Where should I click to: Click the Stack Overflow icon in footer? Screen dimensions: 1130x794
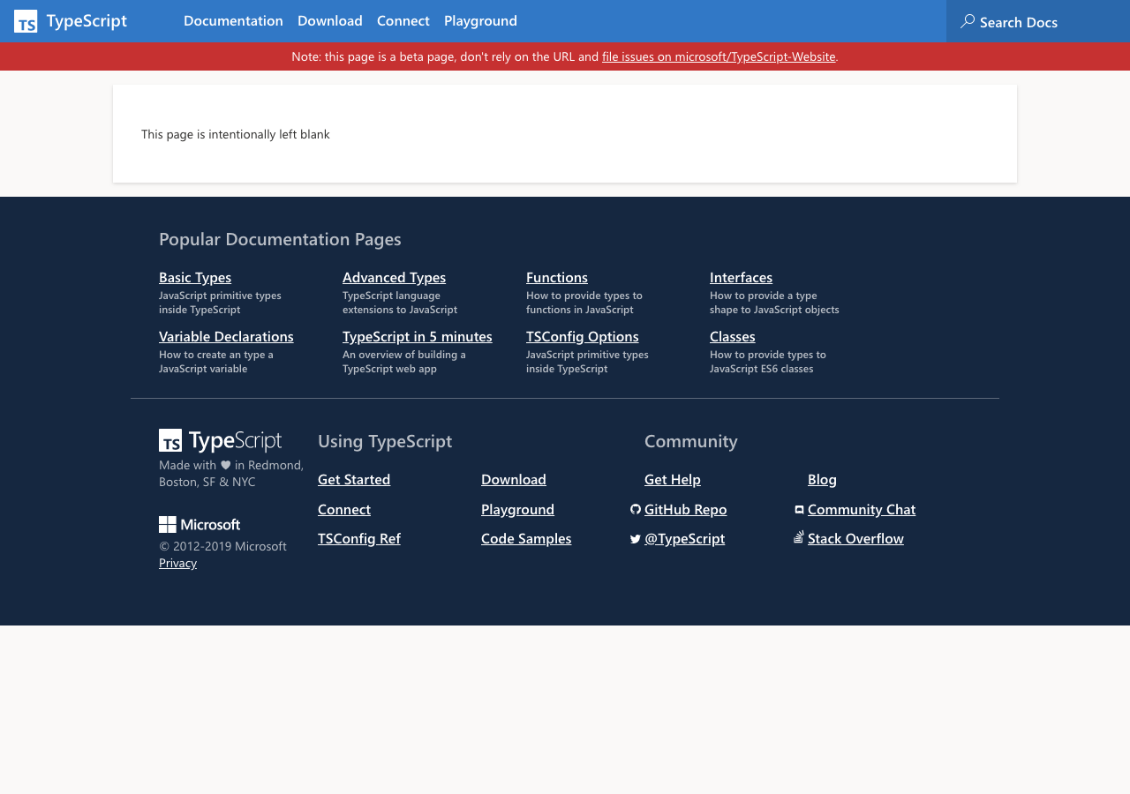[799, 537]
